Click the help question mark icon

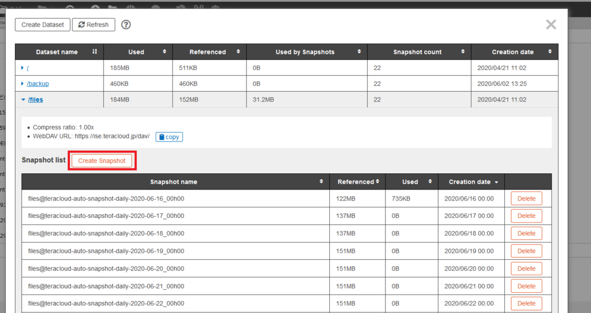[126, 25]
